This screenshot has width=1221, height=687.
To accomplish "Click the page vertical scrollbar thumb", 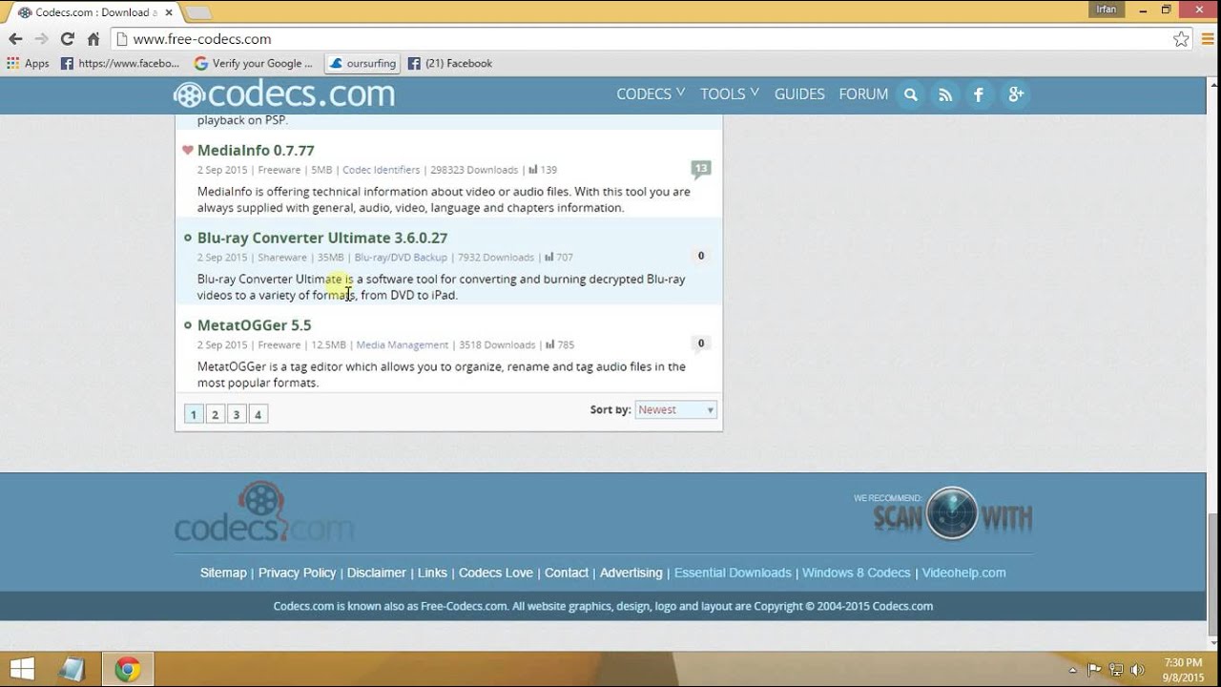I will coord(1212,574).
